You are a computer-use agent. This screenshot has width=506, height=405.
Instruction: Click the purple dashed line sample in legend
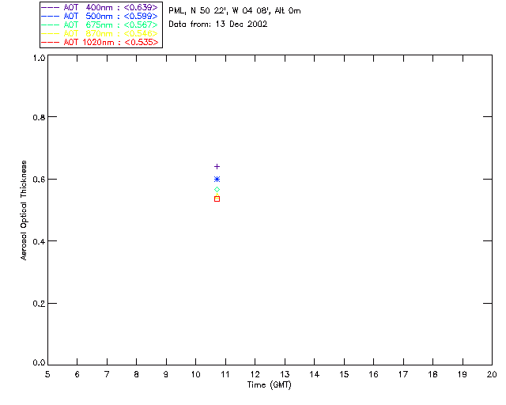click(x=51, y=7)
